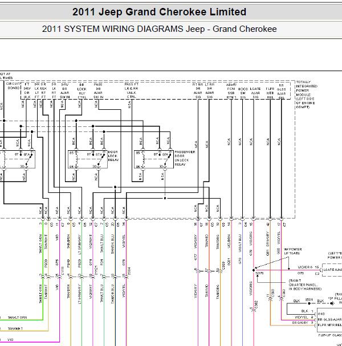Click the "C392" connector label
The width and height of the screenshot is (342, 346).
(284, 293)
